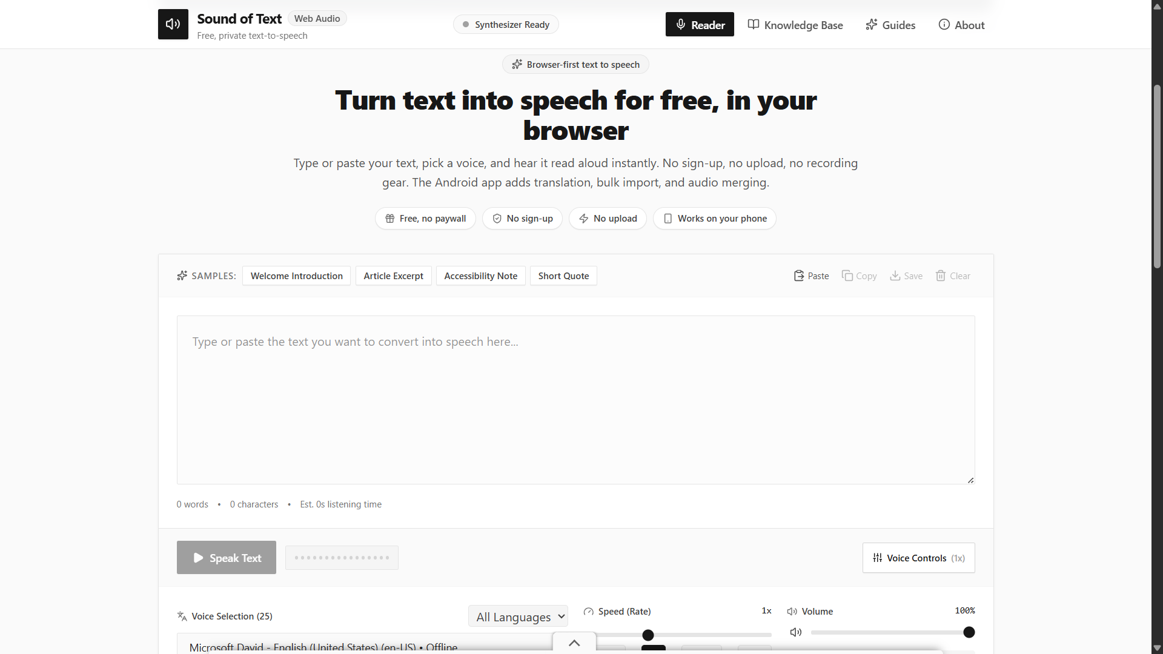This screenshot has height=654, width=1163.
Task: Load the Welcome Introduction sample
Action: [x=297, y=276]
